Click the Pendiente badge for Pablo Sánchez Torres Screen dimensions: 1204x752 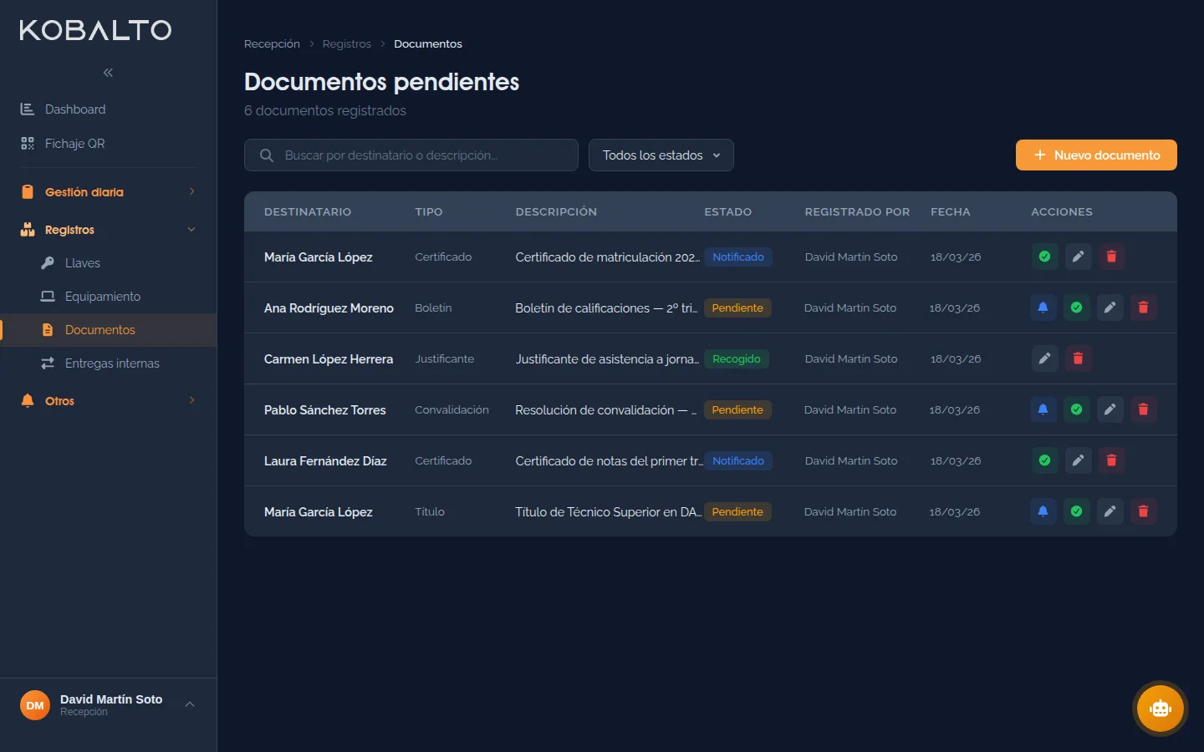coord(737,410)
